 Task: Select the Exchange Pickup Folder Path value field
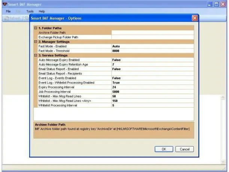click(x=153, y=37)
